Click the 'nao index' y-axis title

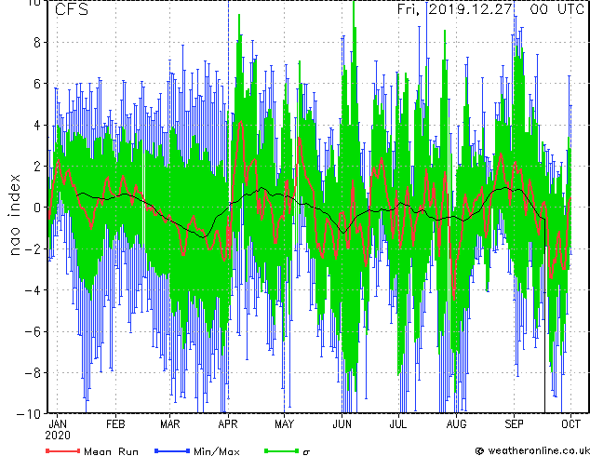click(14, 215)
